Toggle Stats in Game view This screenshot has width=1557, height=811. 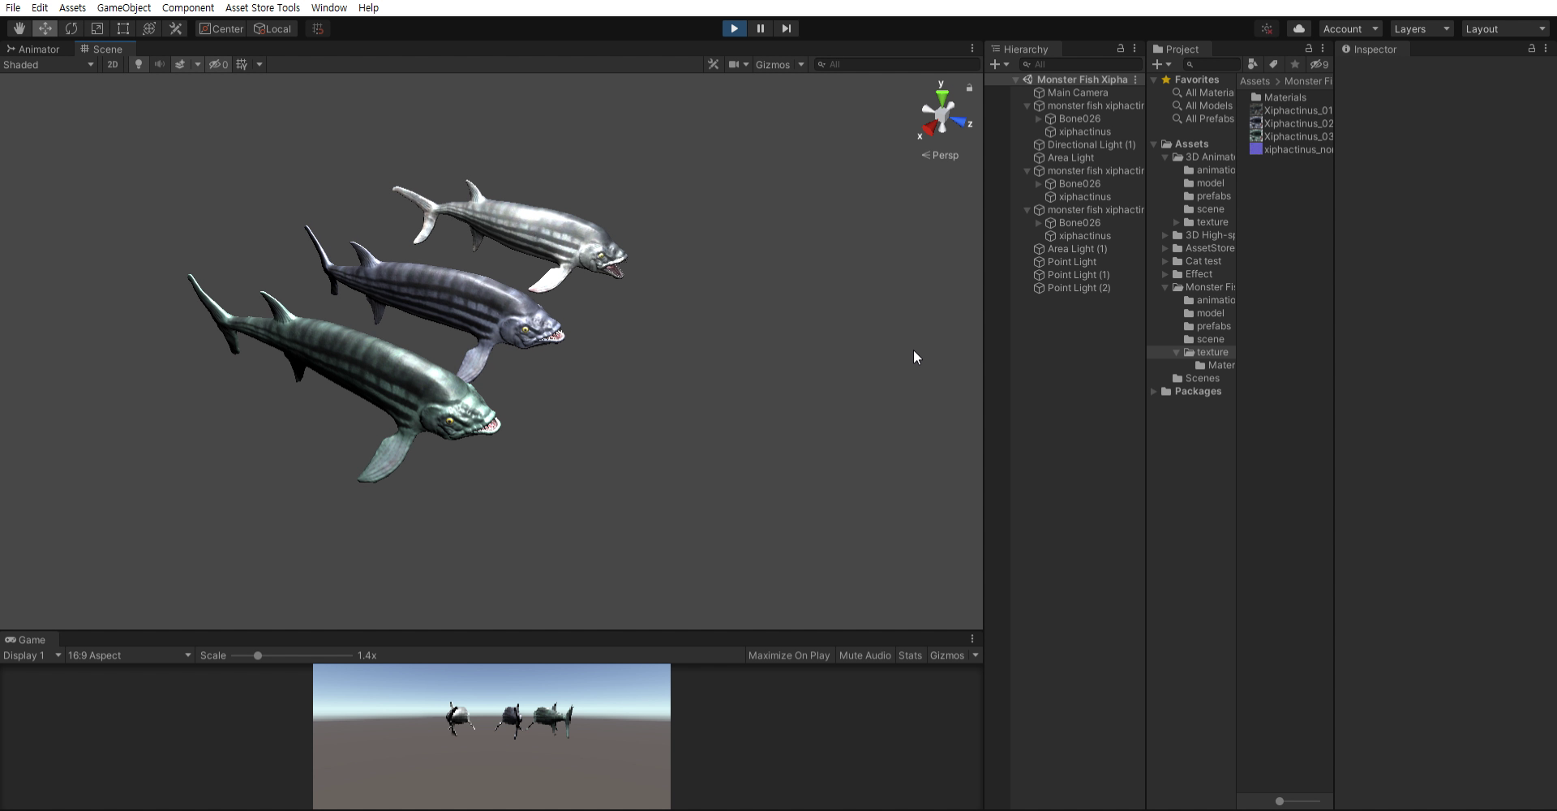click(x=910, y=655)
